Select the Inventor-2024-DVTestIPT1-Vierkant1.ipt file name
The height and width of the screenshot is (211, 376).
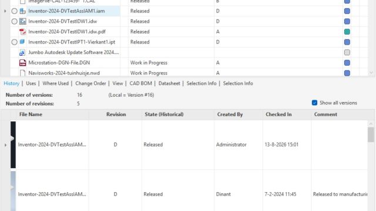pos(72,42)
